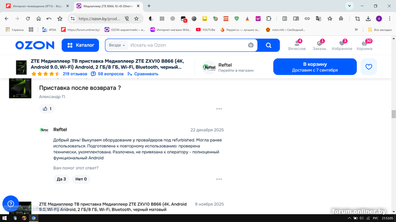Reload the current page

pos(28,19)
